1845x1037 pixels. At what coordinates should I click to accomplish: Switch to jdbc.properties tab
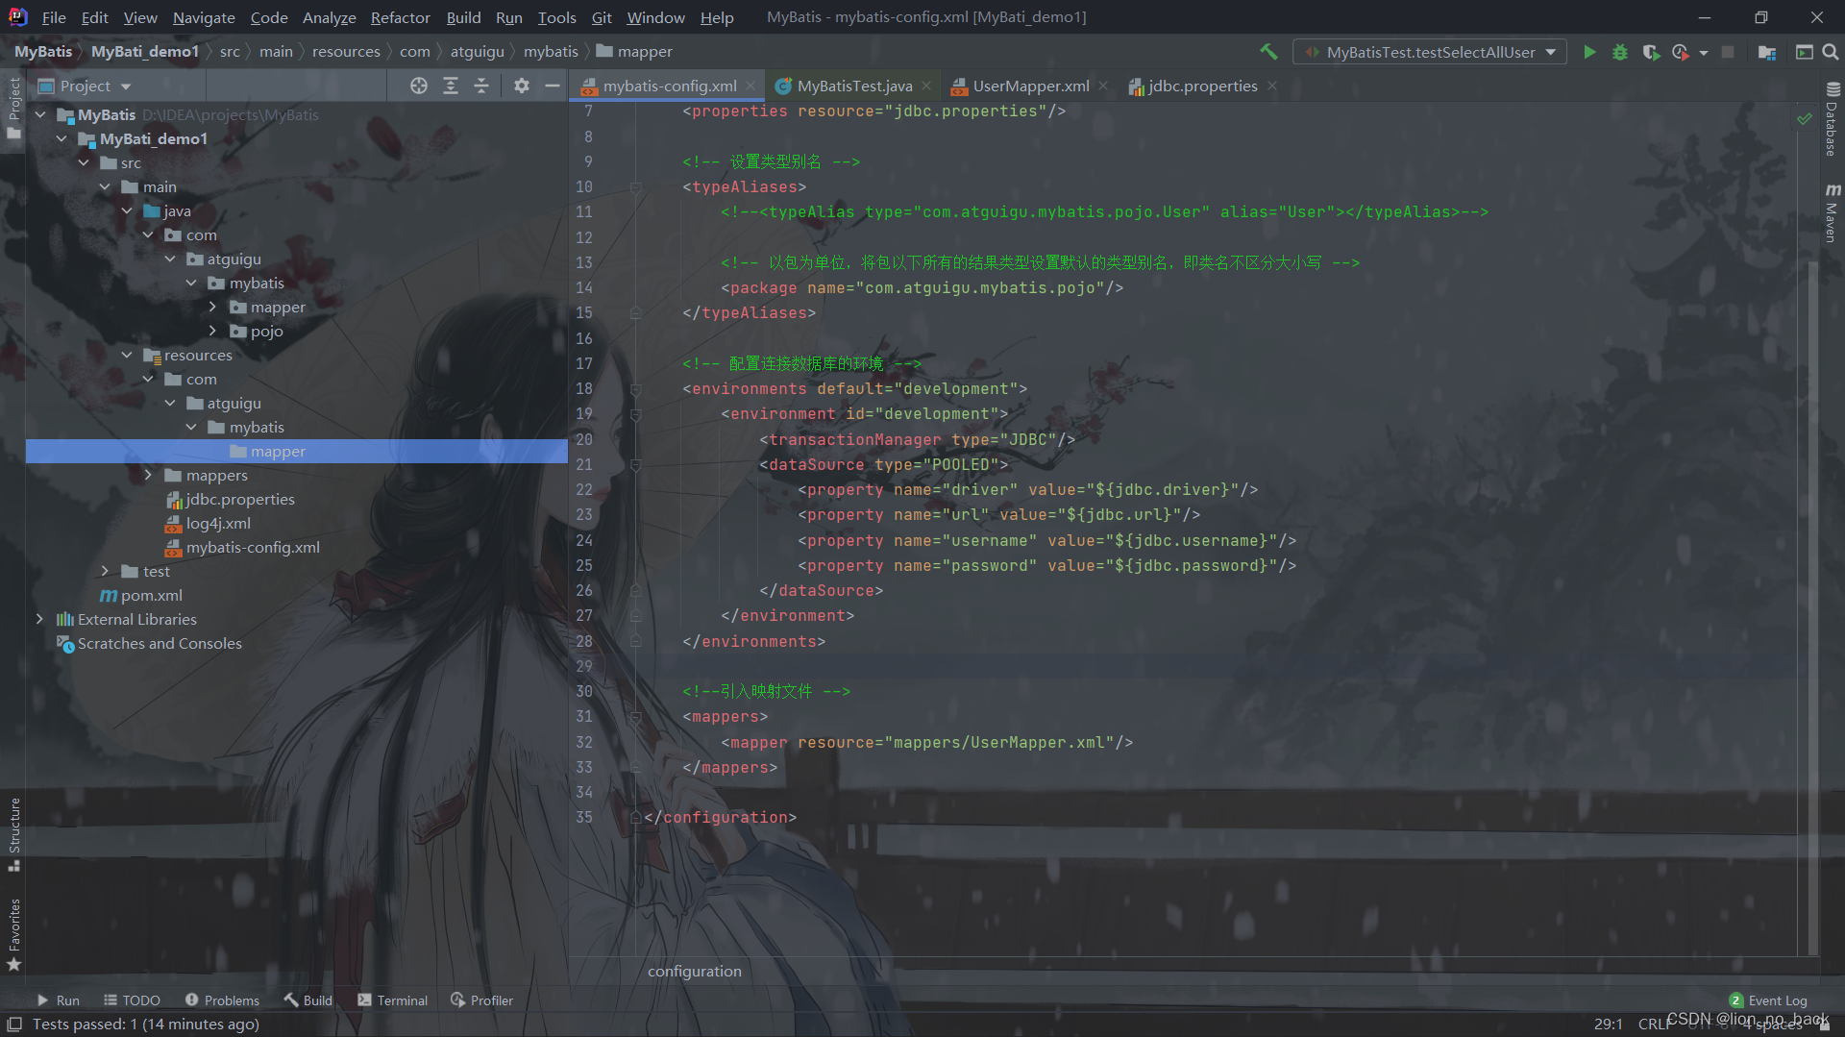(x=1202, y=86)
